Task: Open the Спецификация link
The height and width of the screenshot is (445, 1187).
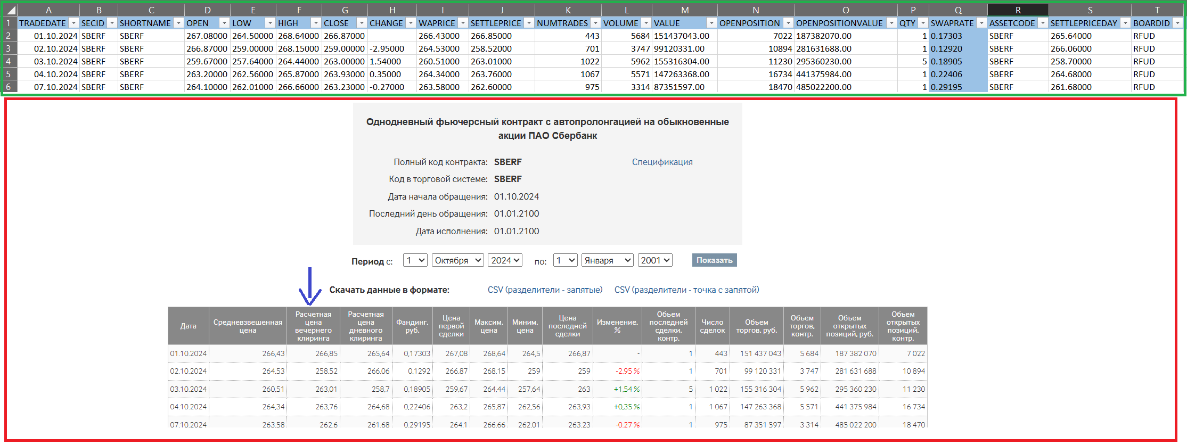Action: tap(662, 162)
